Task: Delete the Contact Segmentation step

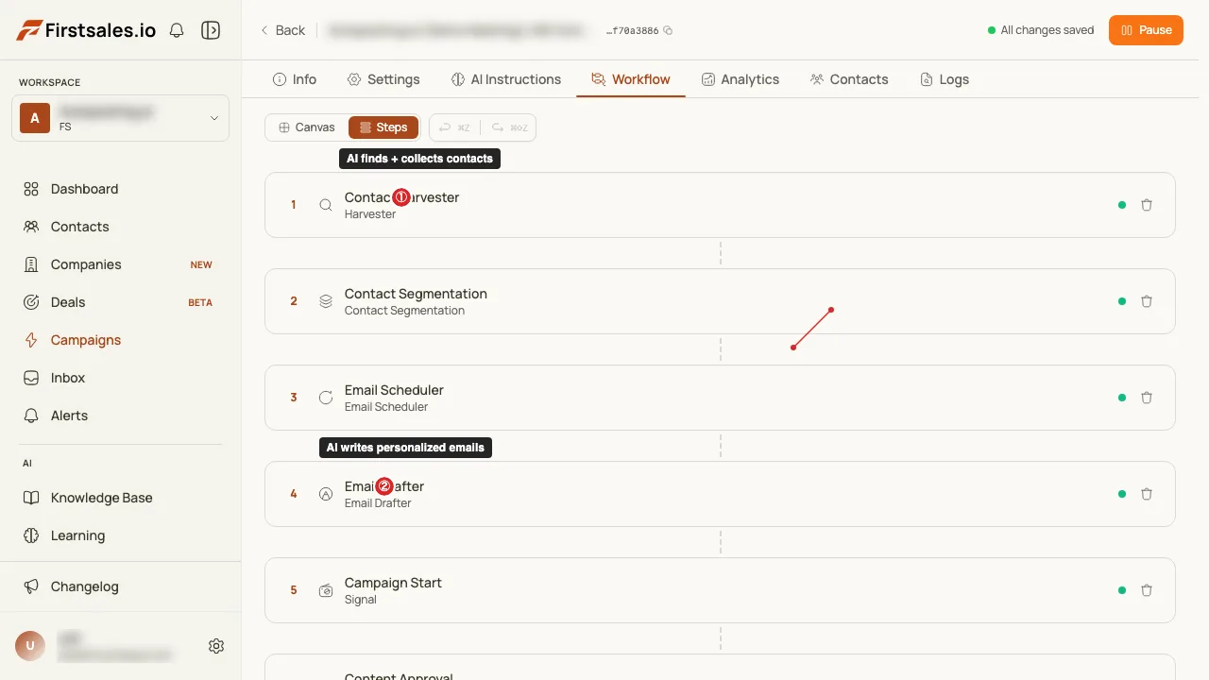Action: pyautogui.click(x=1147, y=301)
